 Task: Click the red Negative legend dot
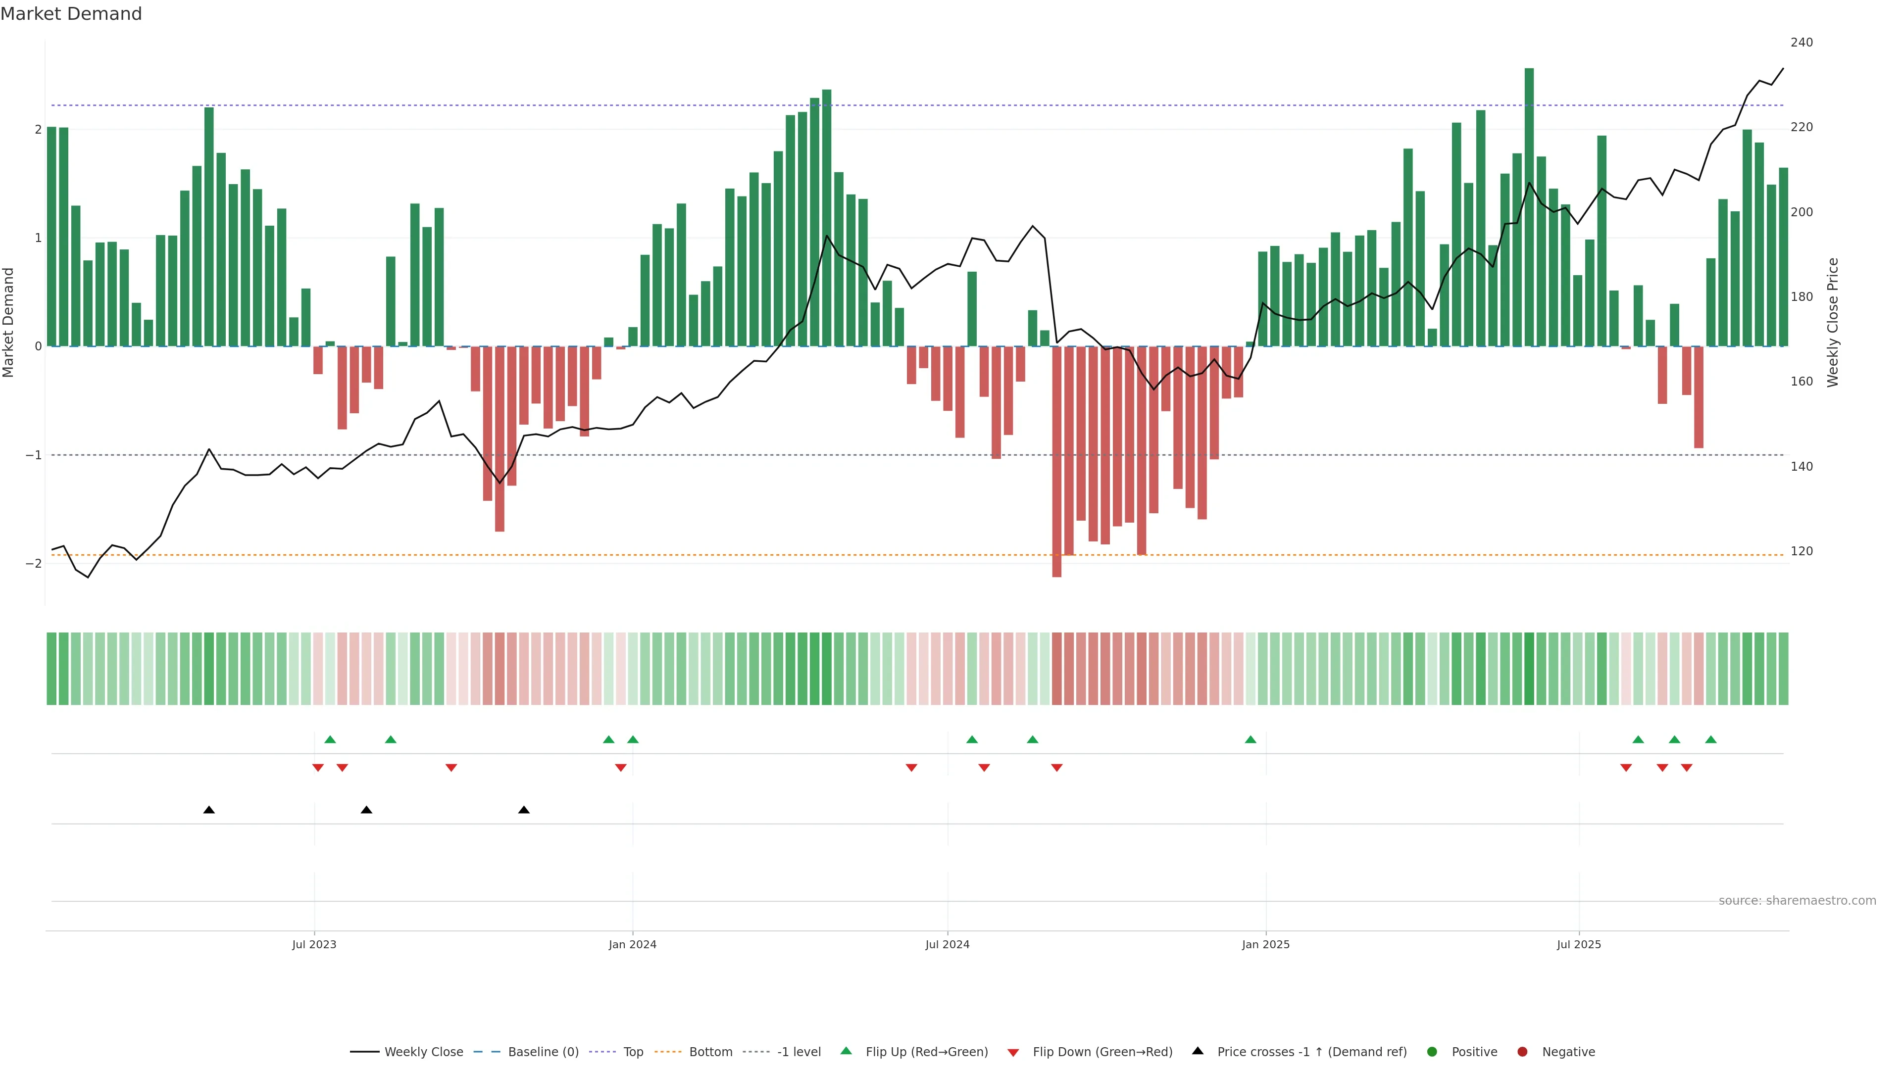tap(1522, 1052)
